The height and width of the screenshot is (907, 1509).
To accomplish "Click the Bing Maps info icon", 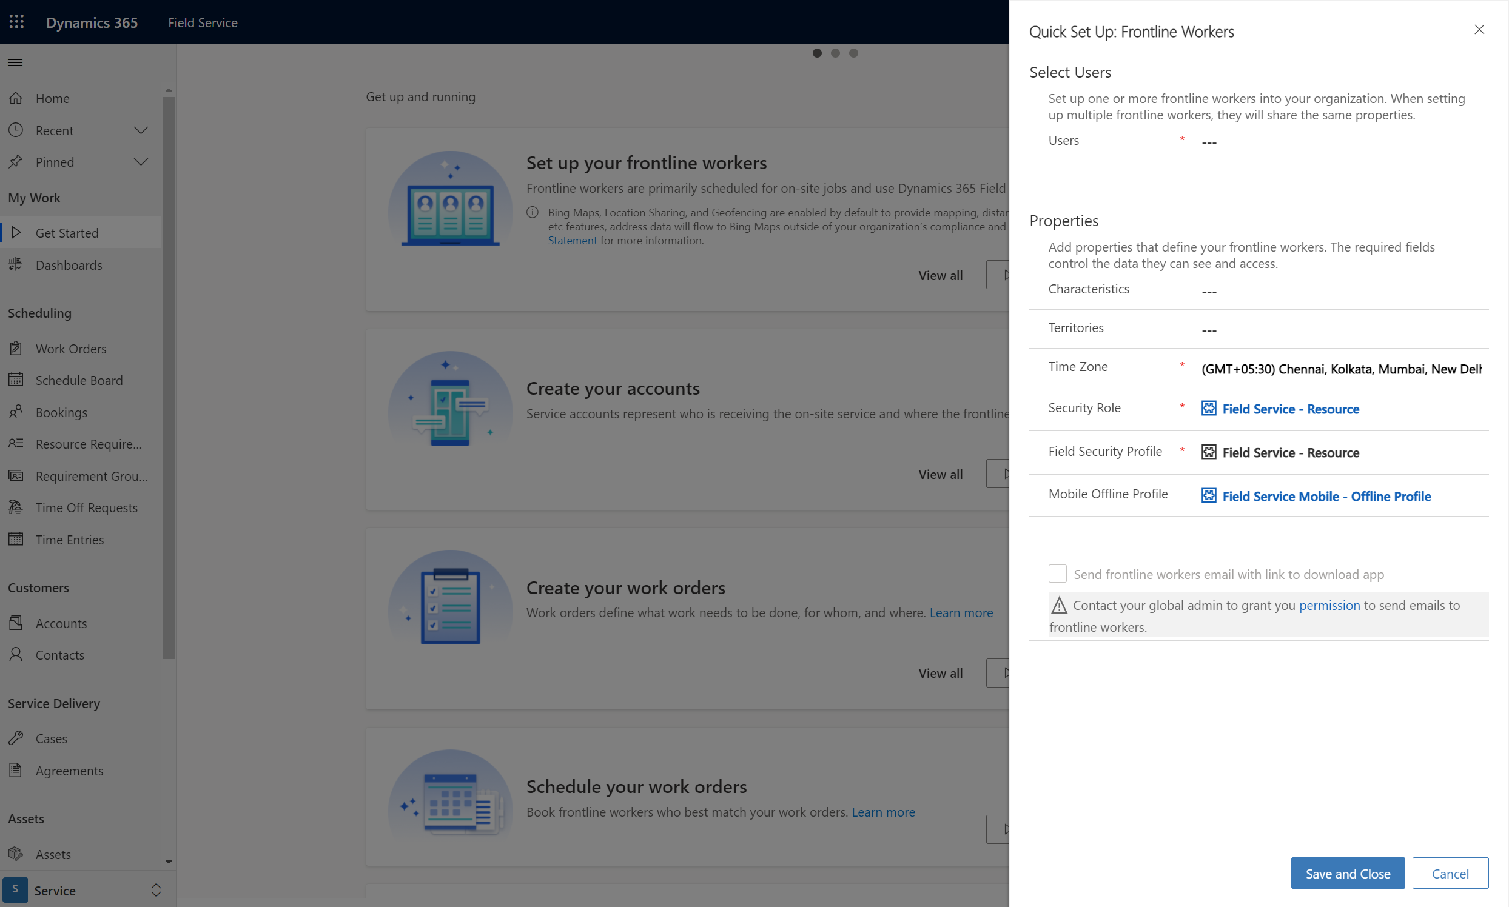I will click(533, 212).
